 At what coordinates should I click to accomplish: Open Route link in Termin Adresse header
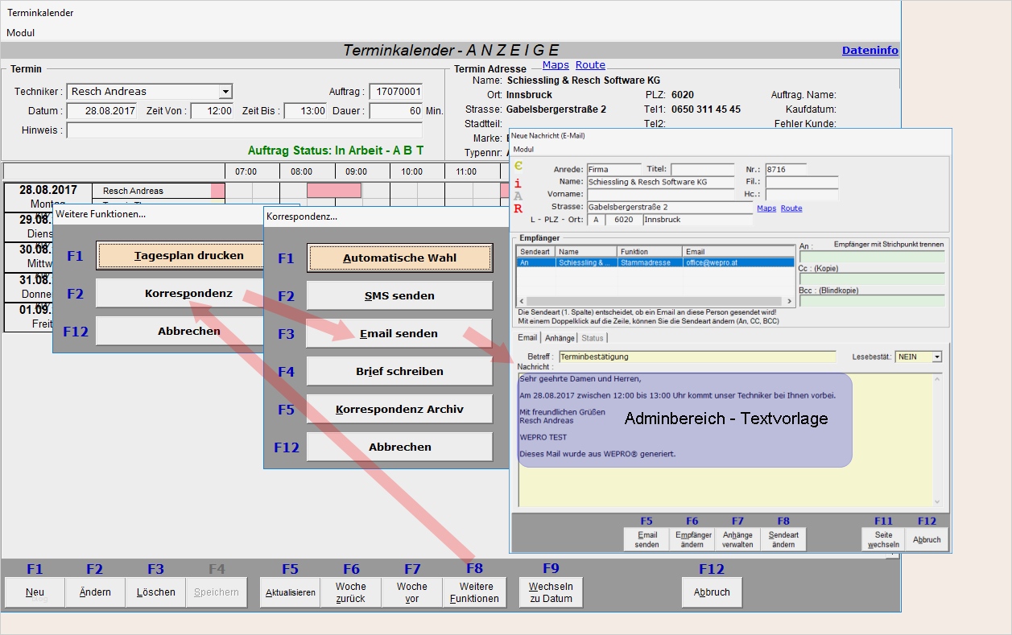(x=590, y=65)
